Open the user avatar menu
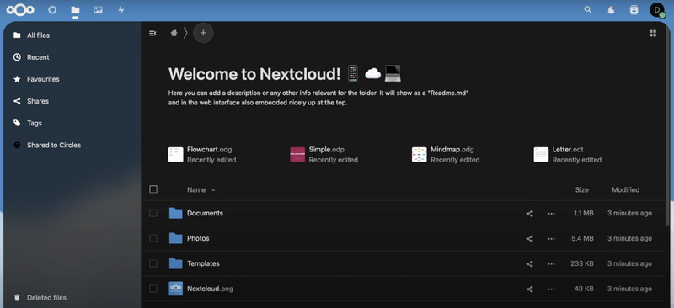The width and height of the screenshot is (674, 308). [x=657, y=10]
